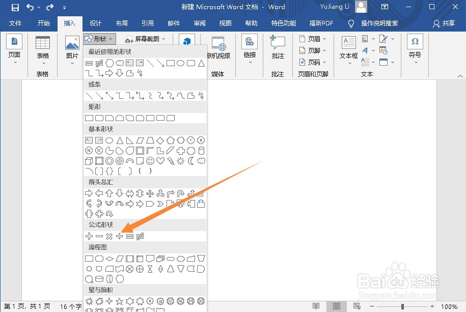The width and height of the screenshot is (466, 312).
Task: Expand the undo history dropdown arrow
Action: [39, 7]
